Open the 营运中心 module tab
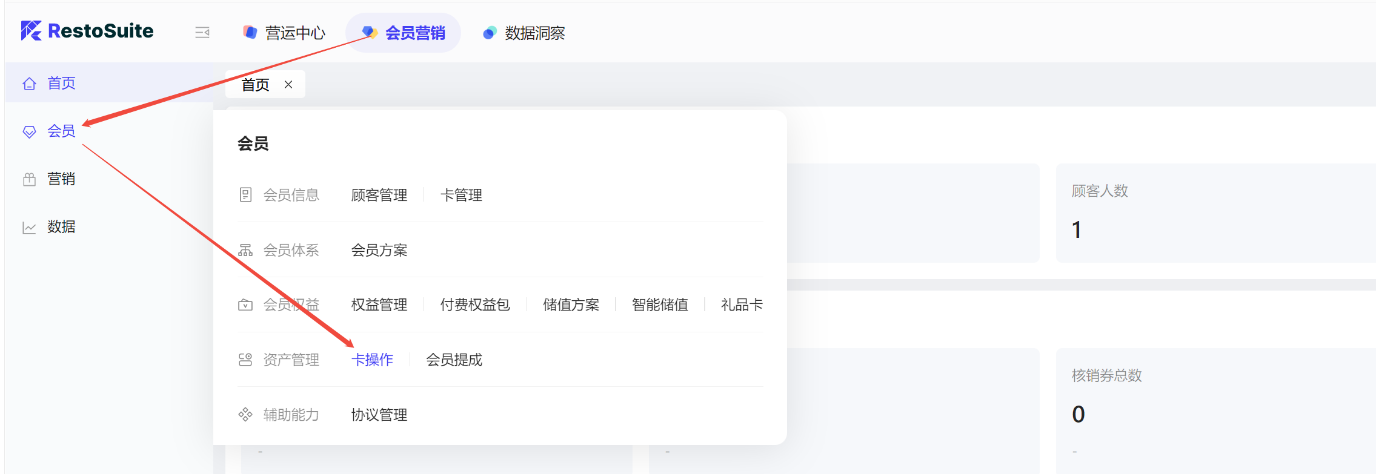This screenshot has width=1376, height=474. pos(284,33)
